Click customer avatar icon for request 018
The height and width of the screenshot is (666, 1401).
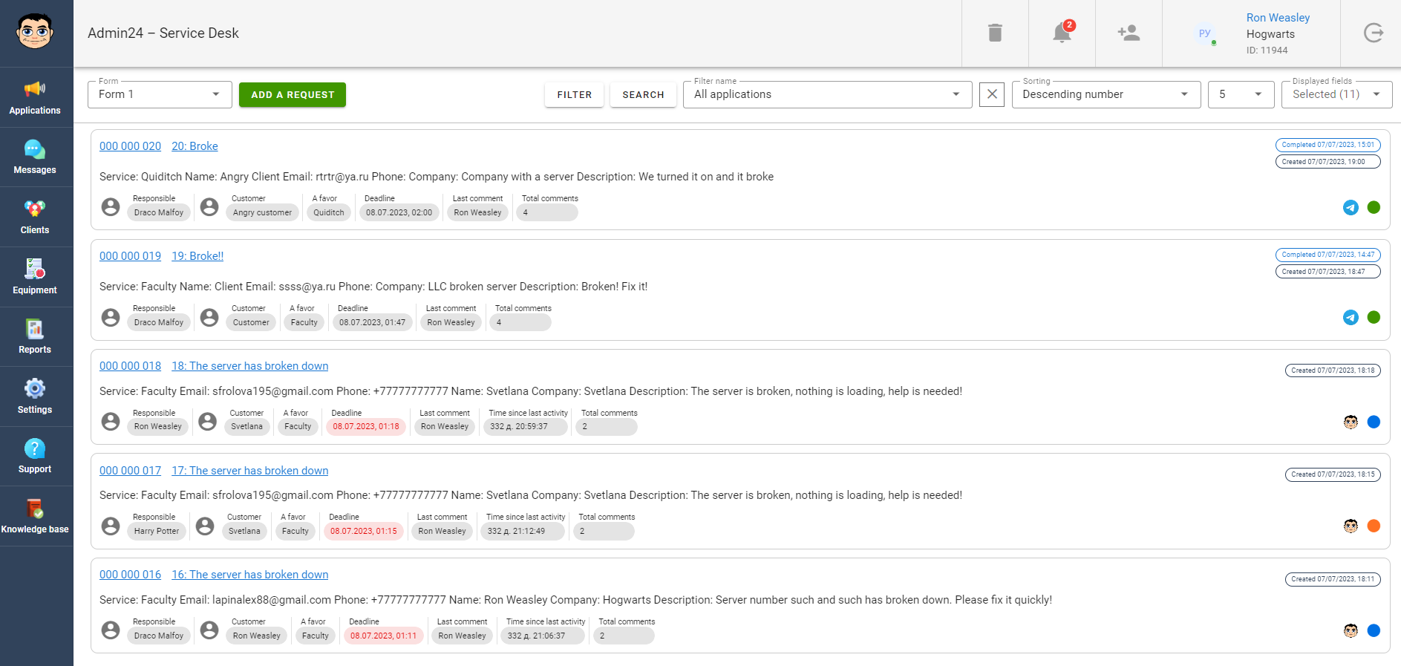208,421
